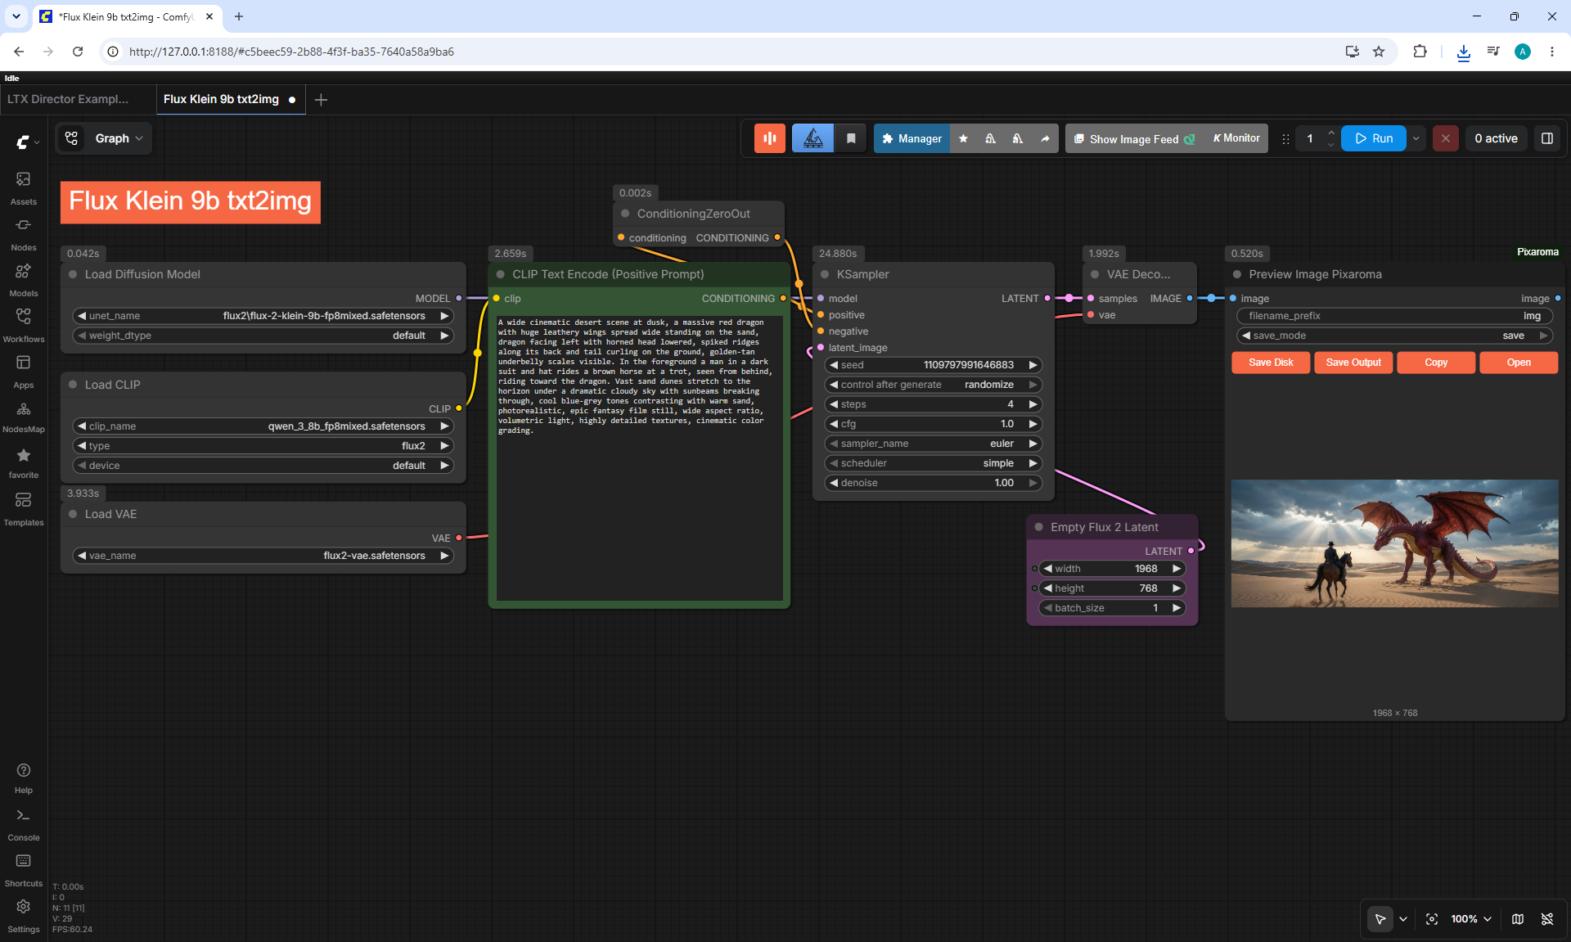Open the favorite sidebar panel
Viewport: 1571px width, 942px height.
pyautogui.click(x=23, y=462)
